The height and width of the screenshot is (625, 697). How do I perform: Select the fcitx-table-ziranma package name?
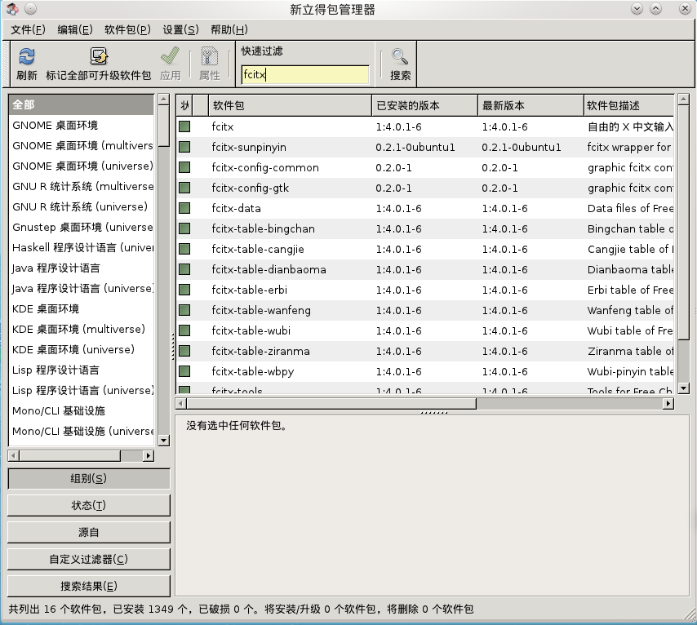point(260,351)
